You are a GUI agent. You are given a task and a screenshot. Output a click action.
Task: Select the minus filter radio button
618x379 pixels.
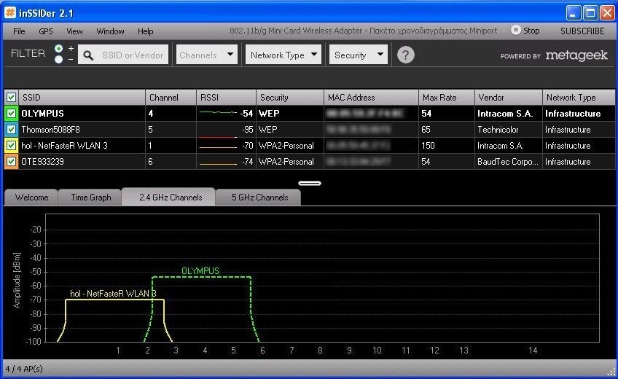59,60
